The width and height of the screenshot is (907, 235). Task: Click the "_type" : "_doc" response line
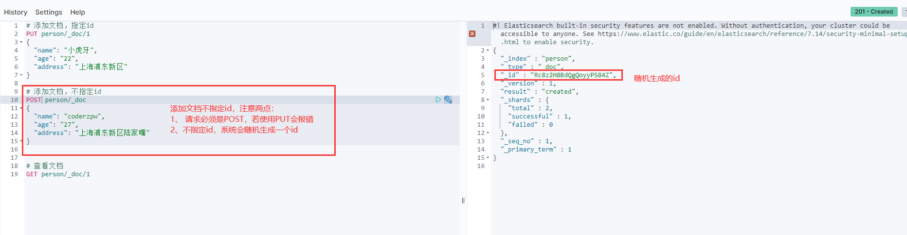532,67
